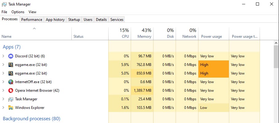
Task: Open the Options menu
Action: [x=18, y=12]
